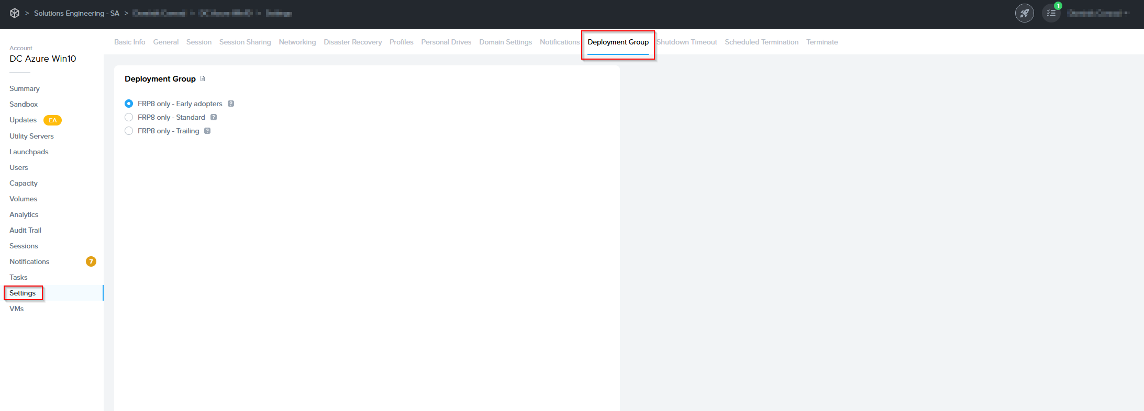Click help icon next to Early adopters
1144x411 pixels.
231,104
